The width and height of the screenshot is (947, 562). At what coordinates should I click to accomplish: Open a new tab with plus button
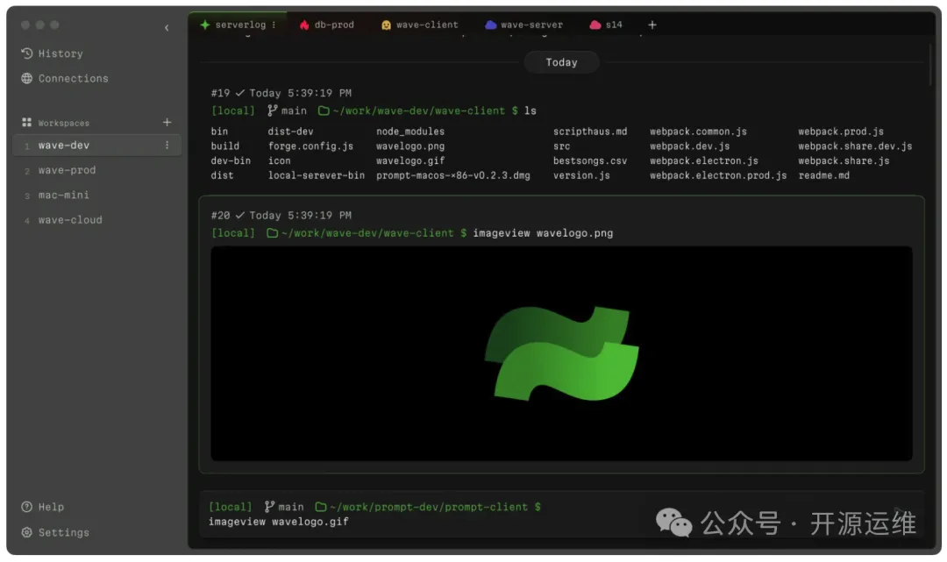(x=652, y=25)
